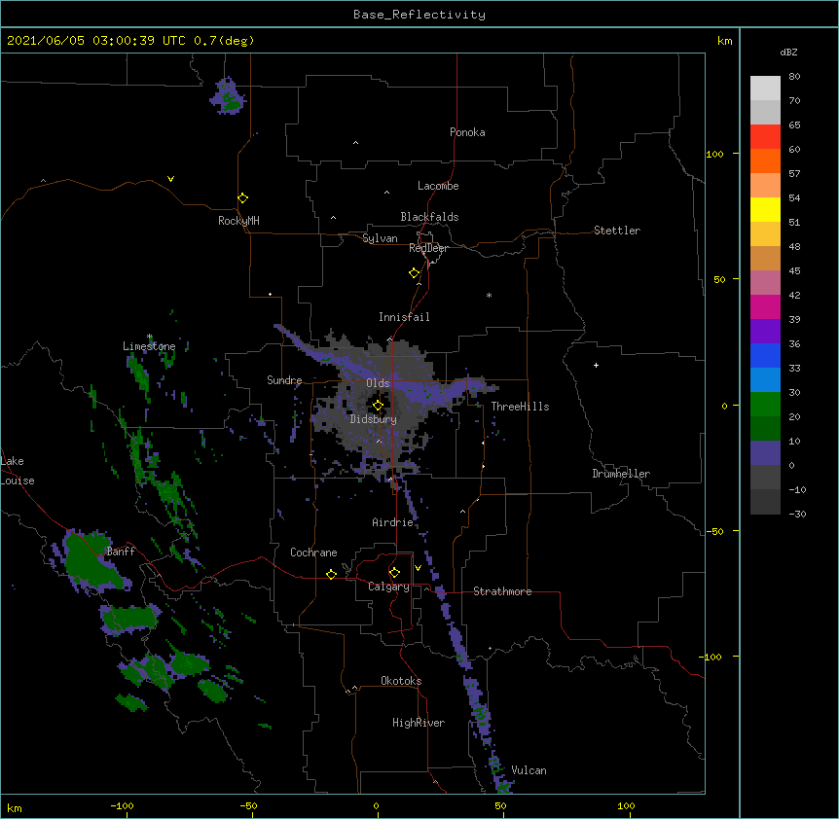Click the Calgary city label
Image resolution: width=839 pixels, height=819 pixels.
[x=389, y=587]
